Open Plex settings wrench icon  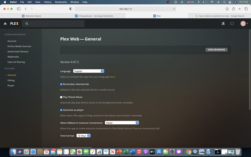pyautogui.click(x=223, y=24)
